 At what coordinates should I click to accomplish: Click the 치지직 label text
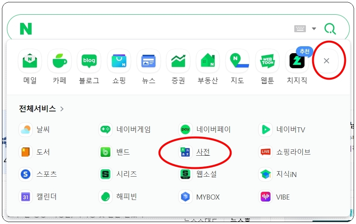[x=297, y=80]
